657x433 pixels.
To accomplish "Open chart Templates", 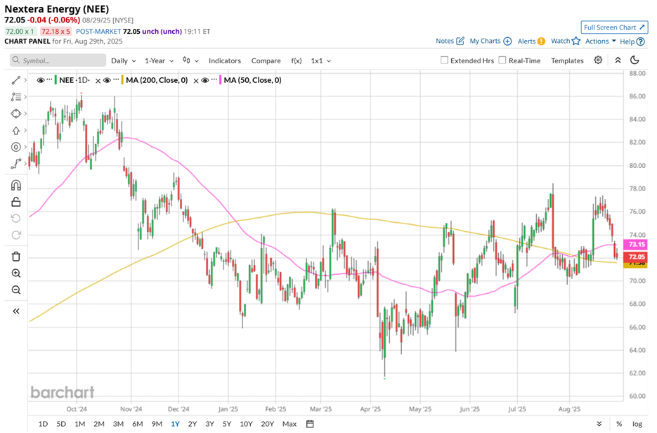I will 567,60.
